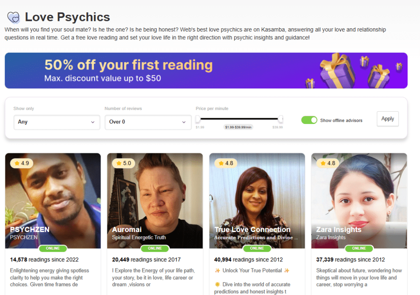Screen dimensions: 420x295
Task: Click the chevron arrow in the Any dropdown
Action: [x=93, y=122]
